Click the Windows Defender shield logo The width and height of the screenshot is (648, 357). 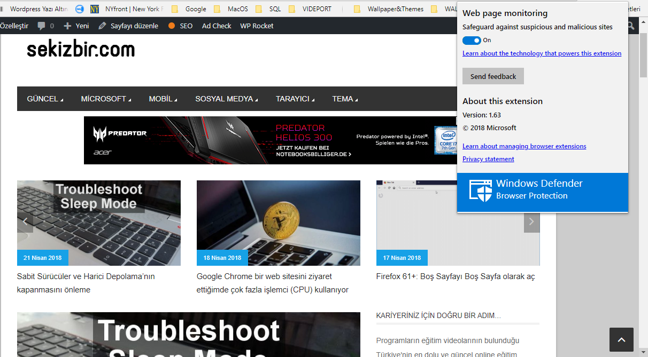coord(480,190)
